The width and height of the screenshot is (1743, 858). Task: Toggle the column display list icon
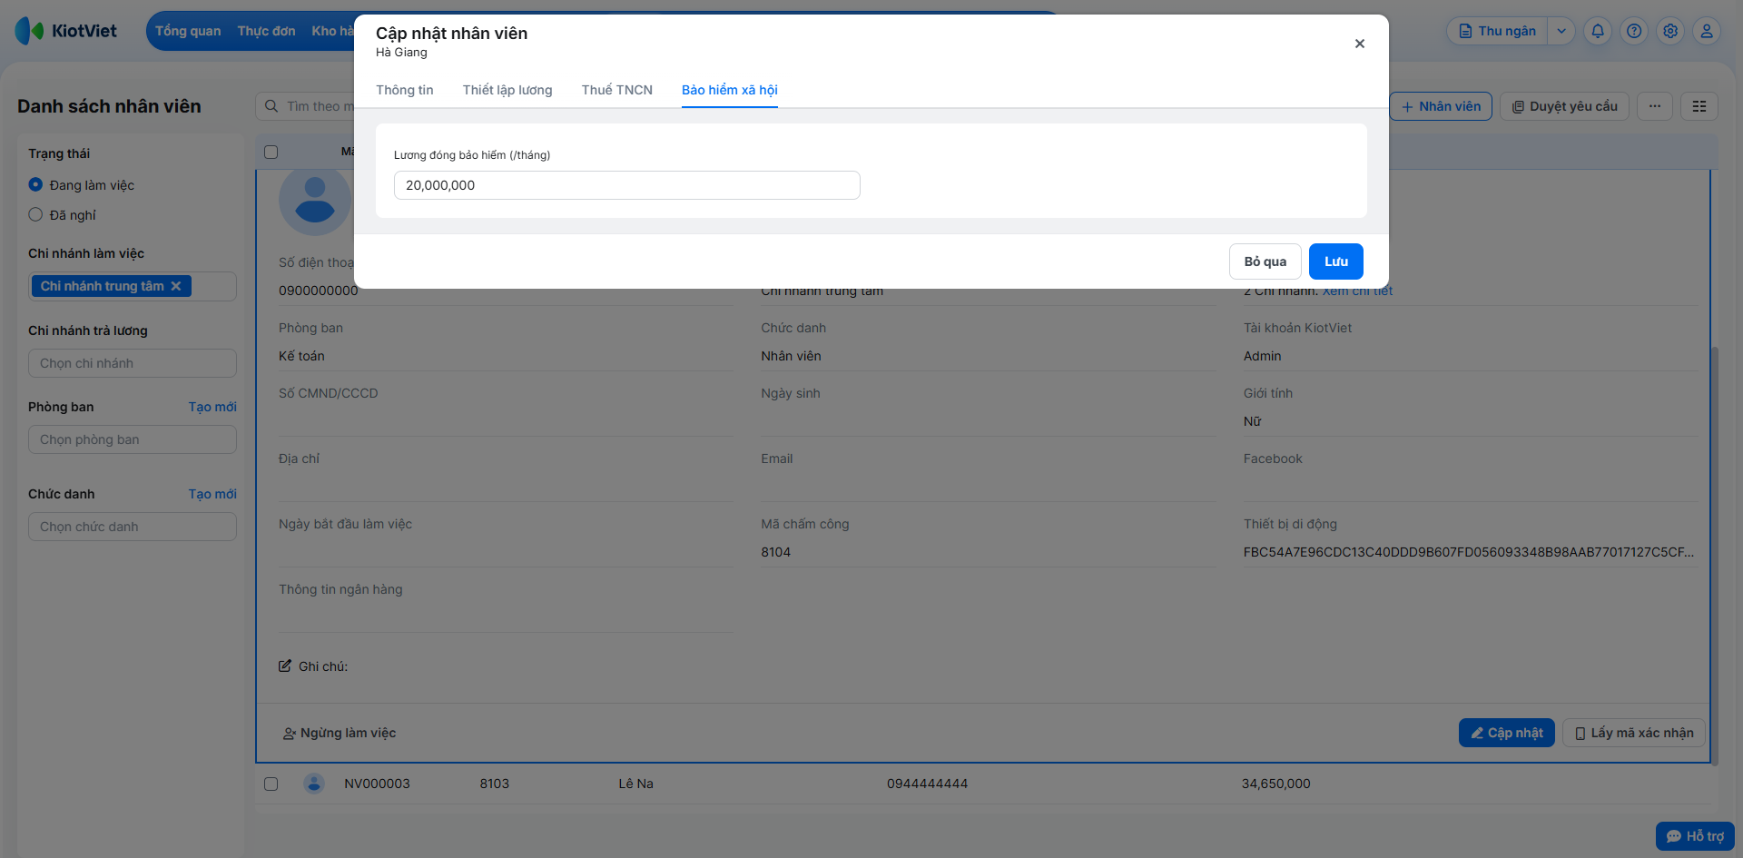click(x=1699, y=106)
